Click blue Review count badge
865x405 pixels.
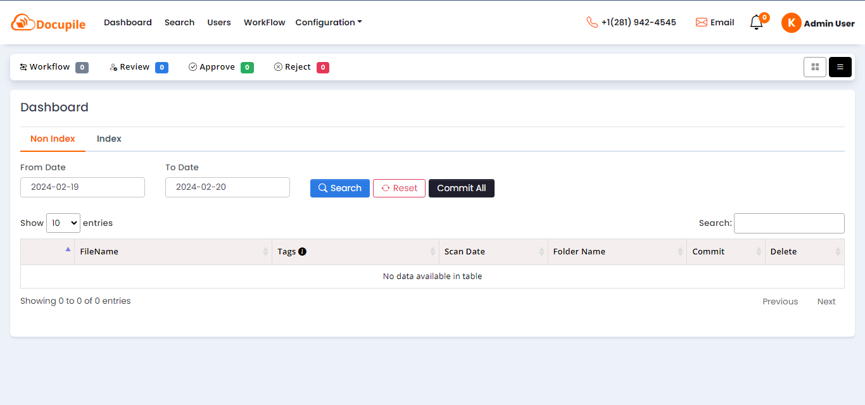pyautogui.click(x=161, y=68)
